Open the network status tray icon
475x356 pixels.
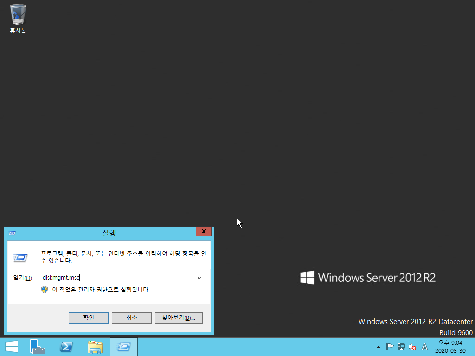(x=401, y=347)
